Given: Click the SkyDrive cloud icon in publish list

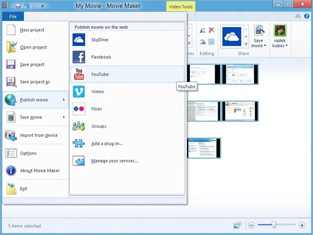Looking at the screenshot, I should 79,40.
